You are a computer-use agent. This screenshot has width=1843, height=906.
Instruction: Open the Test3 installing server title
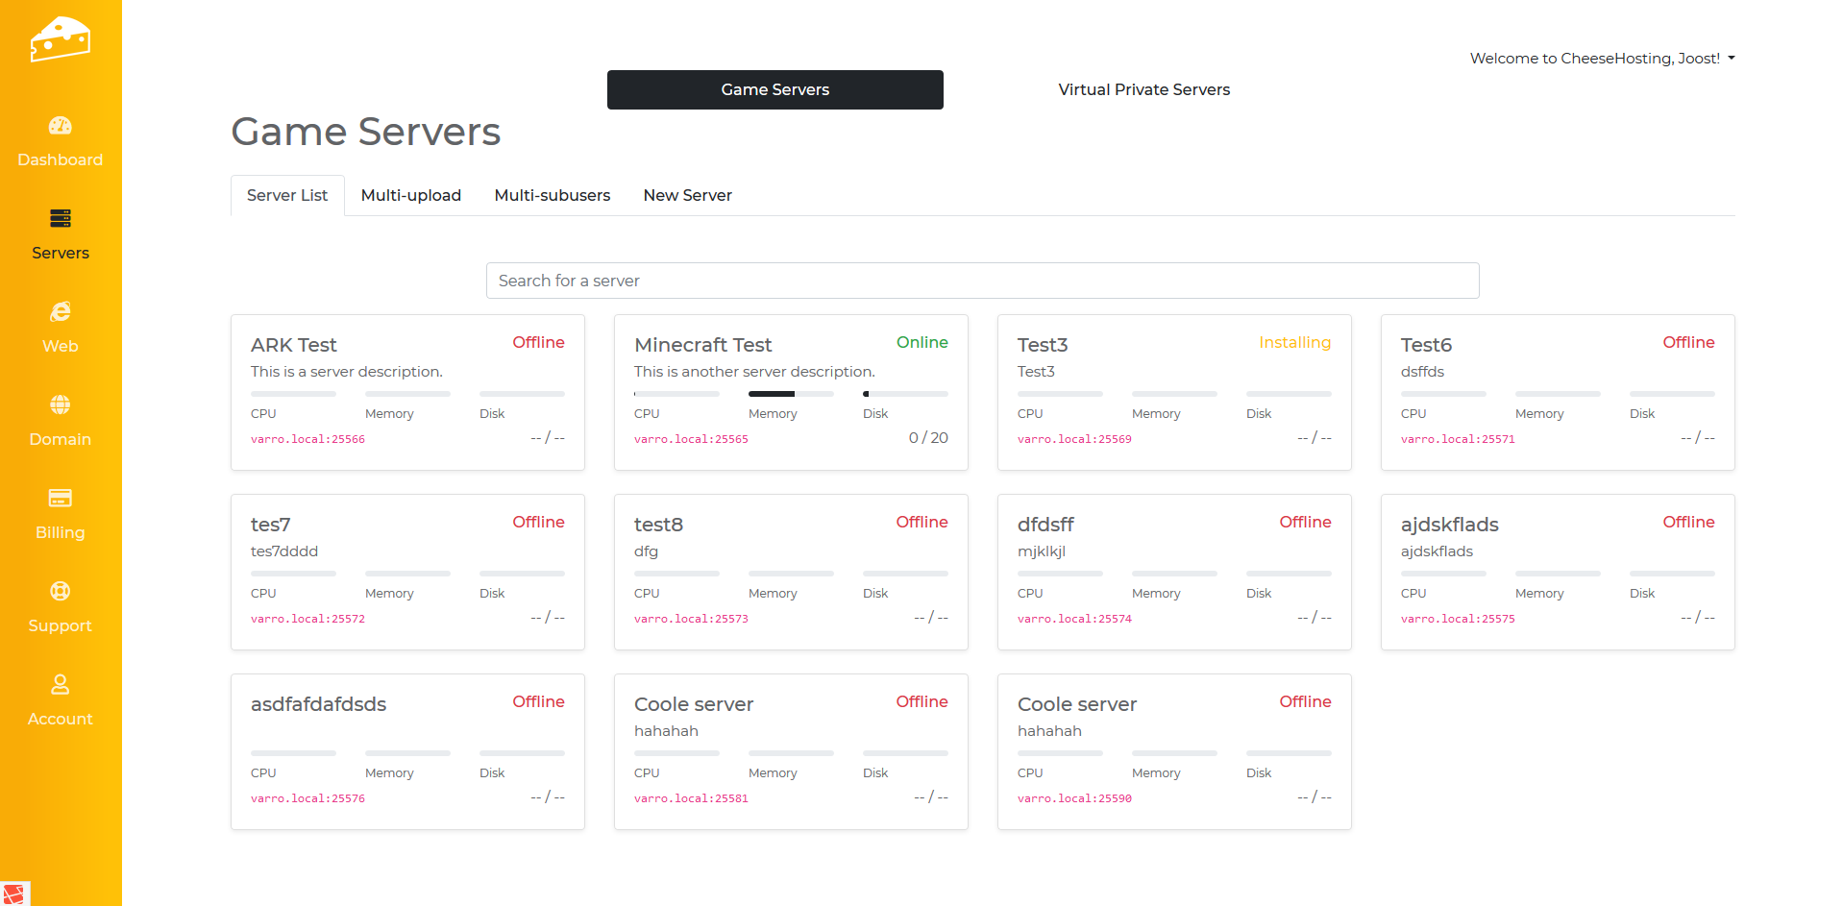pos(1043,345)
